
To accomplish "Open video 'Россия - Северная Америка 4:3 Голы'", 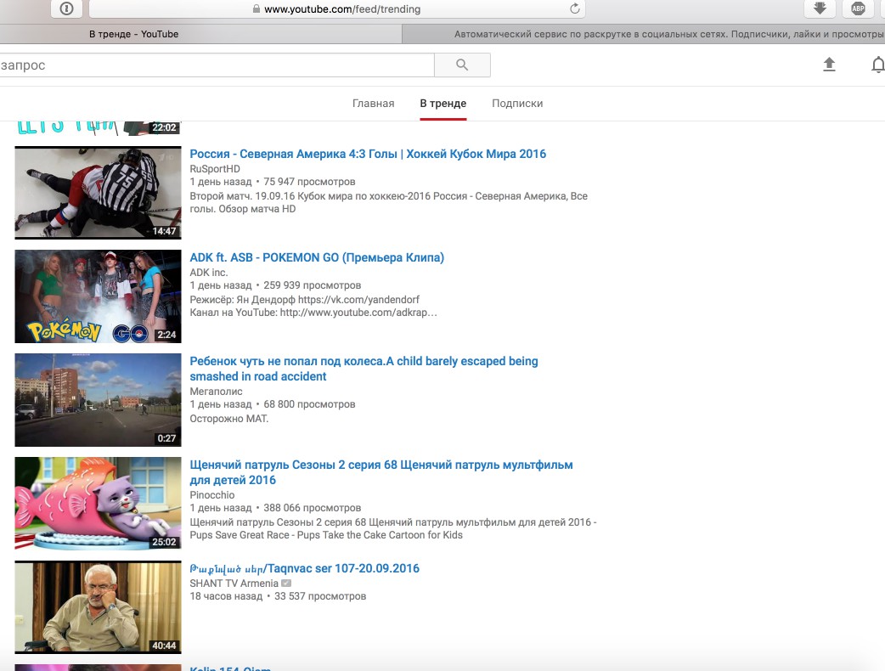I will 368,154.
